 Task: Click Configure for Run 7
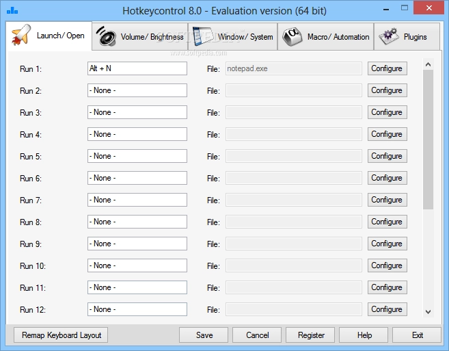(387, 200)
